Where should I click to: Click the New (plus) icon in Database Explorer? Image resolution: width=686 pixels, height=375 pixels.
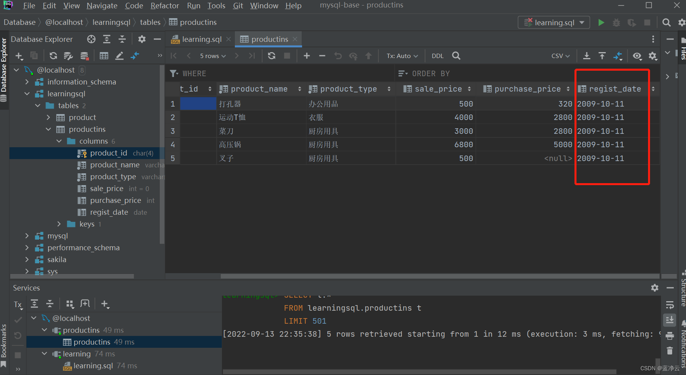[19, 56]
